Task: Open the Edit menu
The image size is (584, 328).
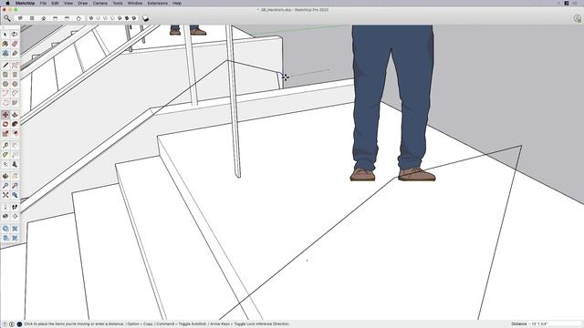Action: 55,3
